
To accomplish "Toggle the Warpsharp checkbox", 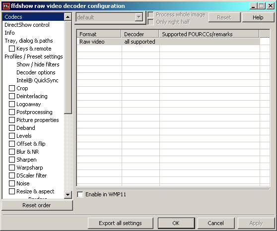I will pyautogui.click(x=12, y=168).
